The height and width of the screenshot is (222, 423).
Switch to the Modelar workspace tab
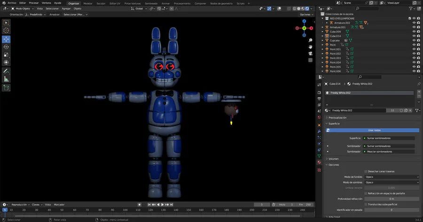88,3
